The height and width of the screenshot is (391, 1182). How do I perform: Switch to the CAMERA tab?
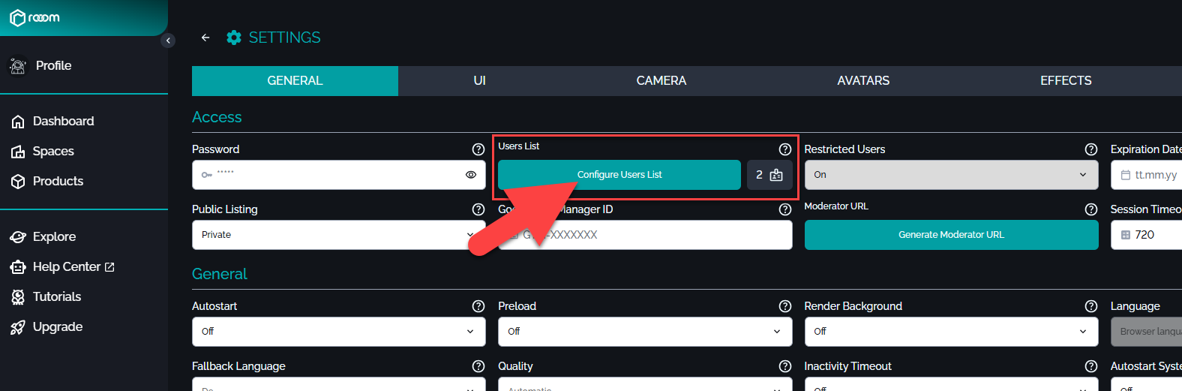coord(661,81)
